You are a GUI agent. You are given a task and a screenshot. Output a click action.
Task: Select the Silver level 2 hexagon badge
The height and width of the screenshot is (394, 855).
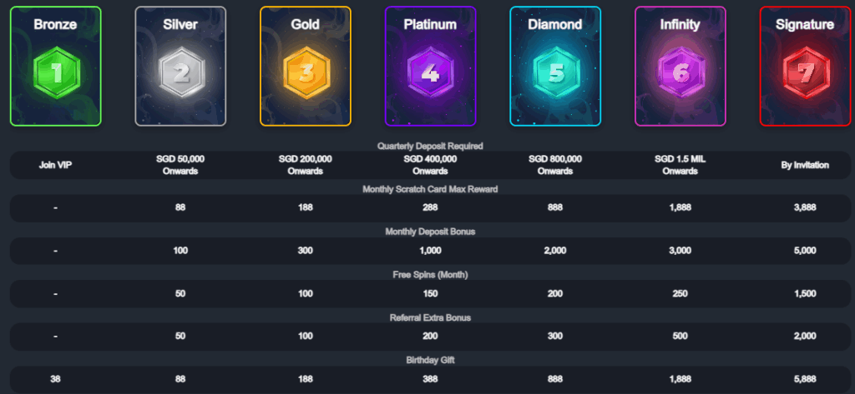(180, 73)
